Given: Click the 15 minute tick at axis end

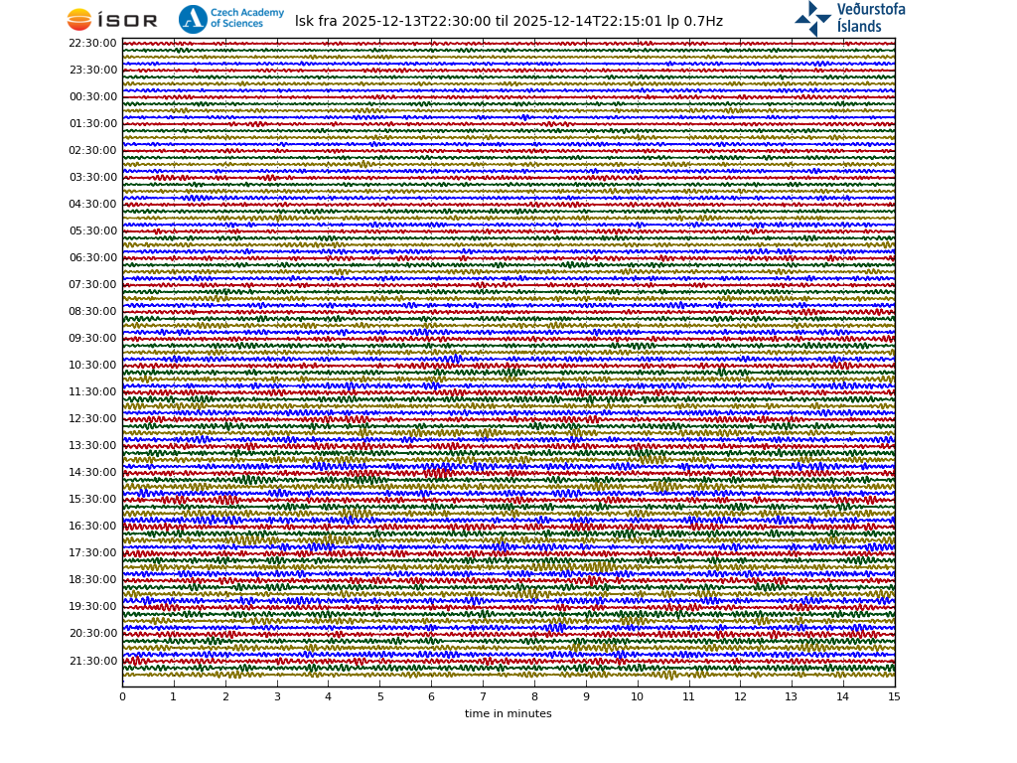Looking at the screenshot, I should pyautogui.click(x=894, y=696).
